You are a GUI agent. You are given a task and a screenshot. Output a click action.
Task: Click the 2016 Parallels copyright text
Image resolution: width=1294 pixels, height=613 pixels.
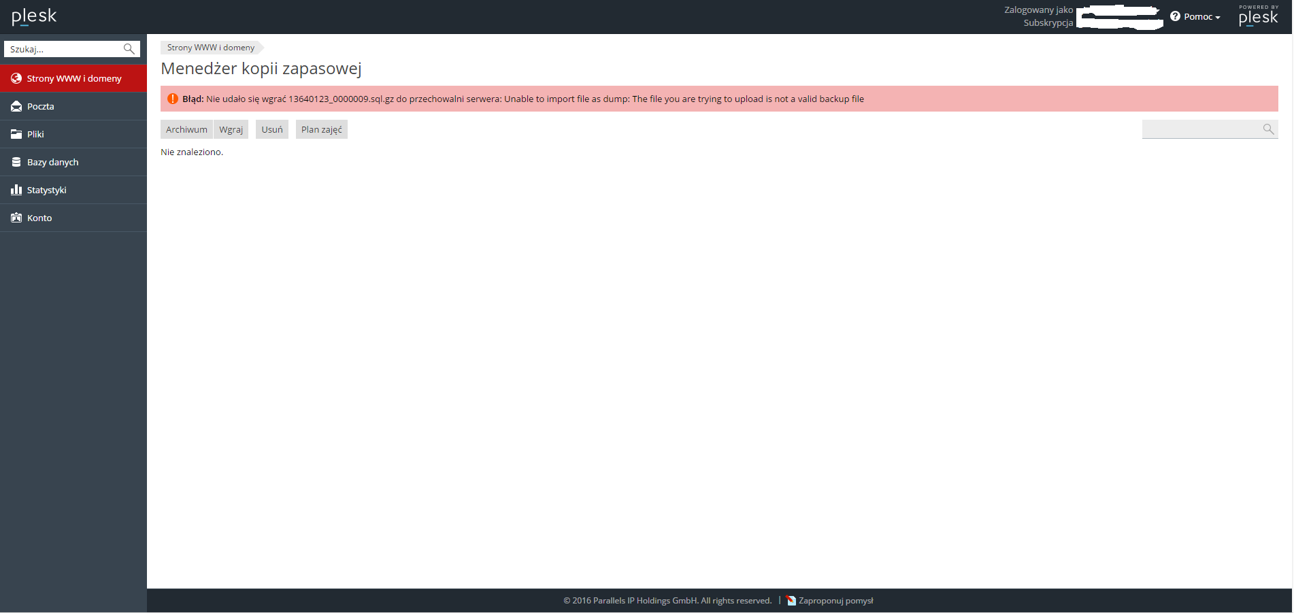[x=667, y=601]
